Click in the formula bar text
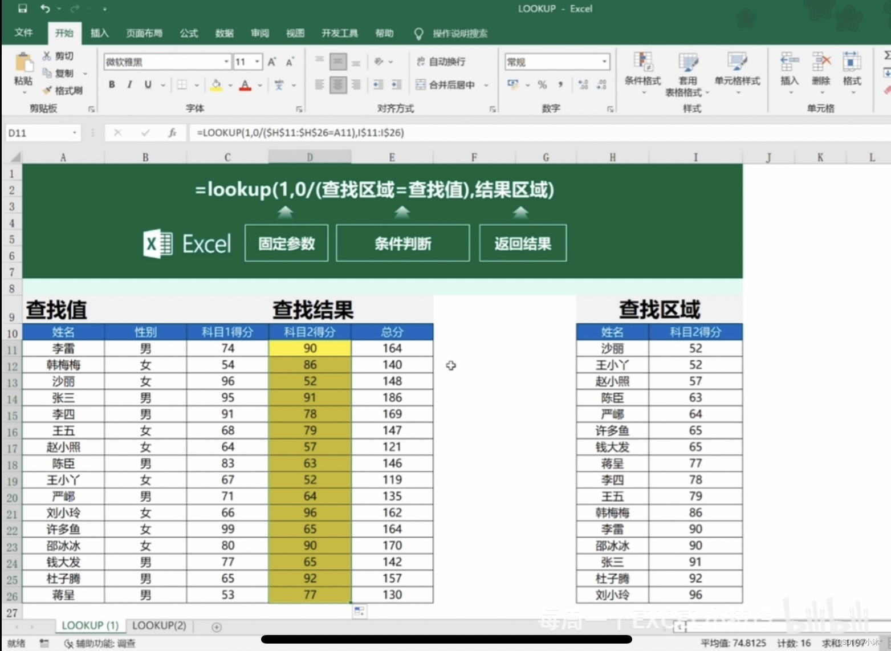 point(300,133)
